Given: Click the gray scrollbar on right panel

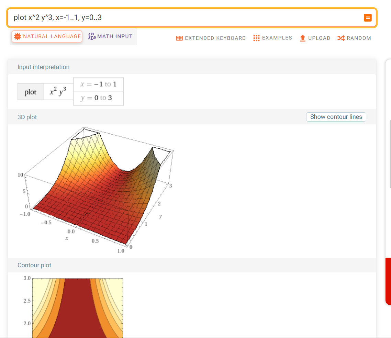Looking at the screenshot, I should click(x=390, y=154).
